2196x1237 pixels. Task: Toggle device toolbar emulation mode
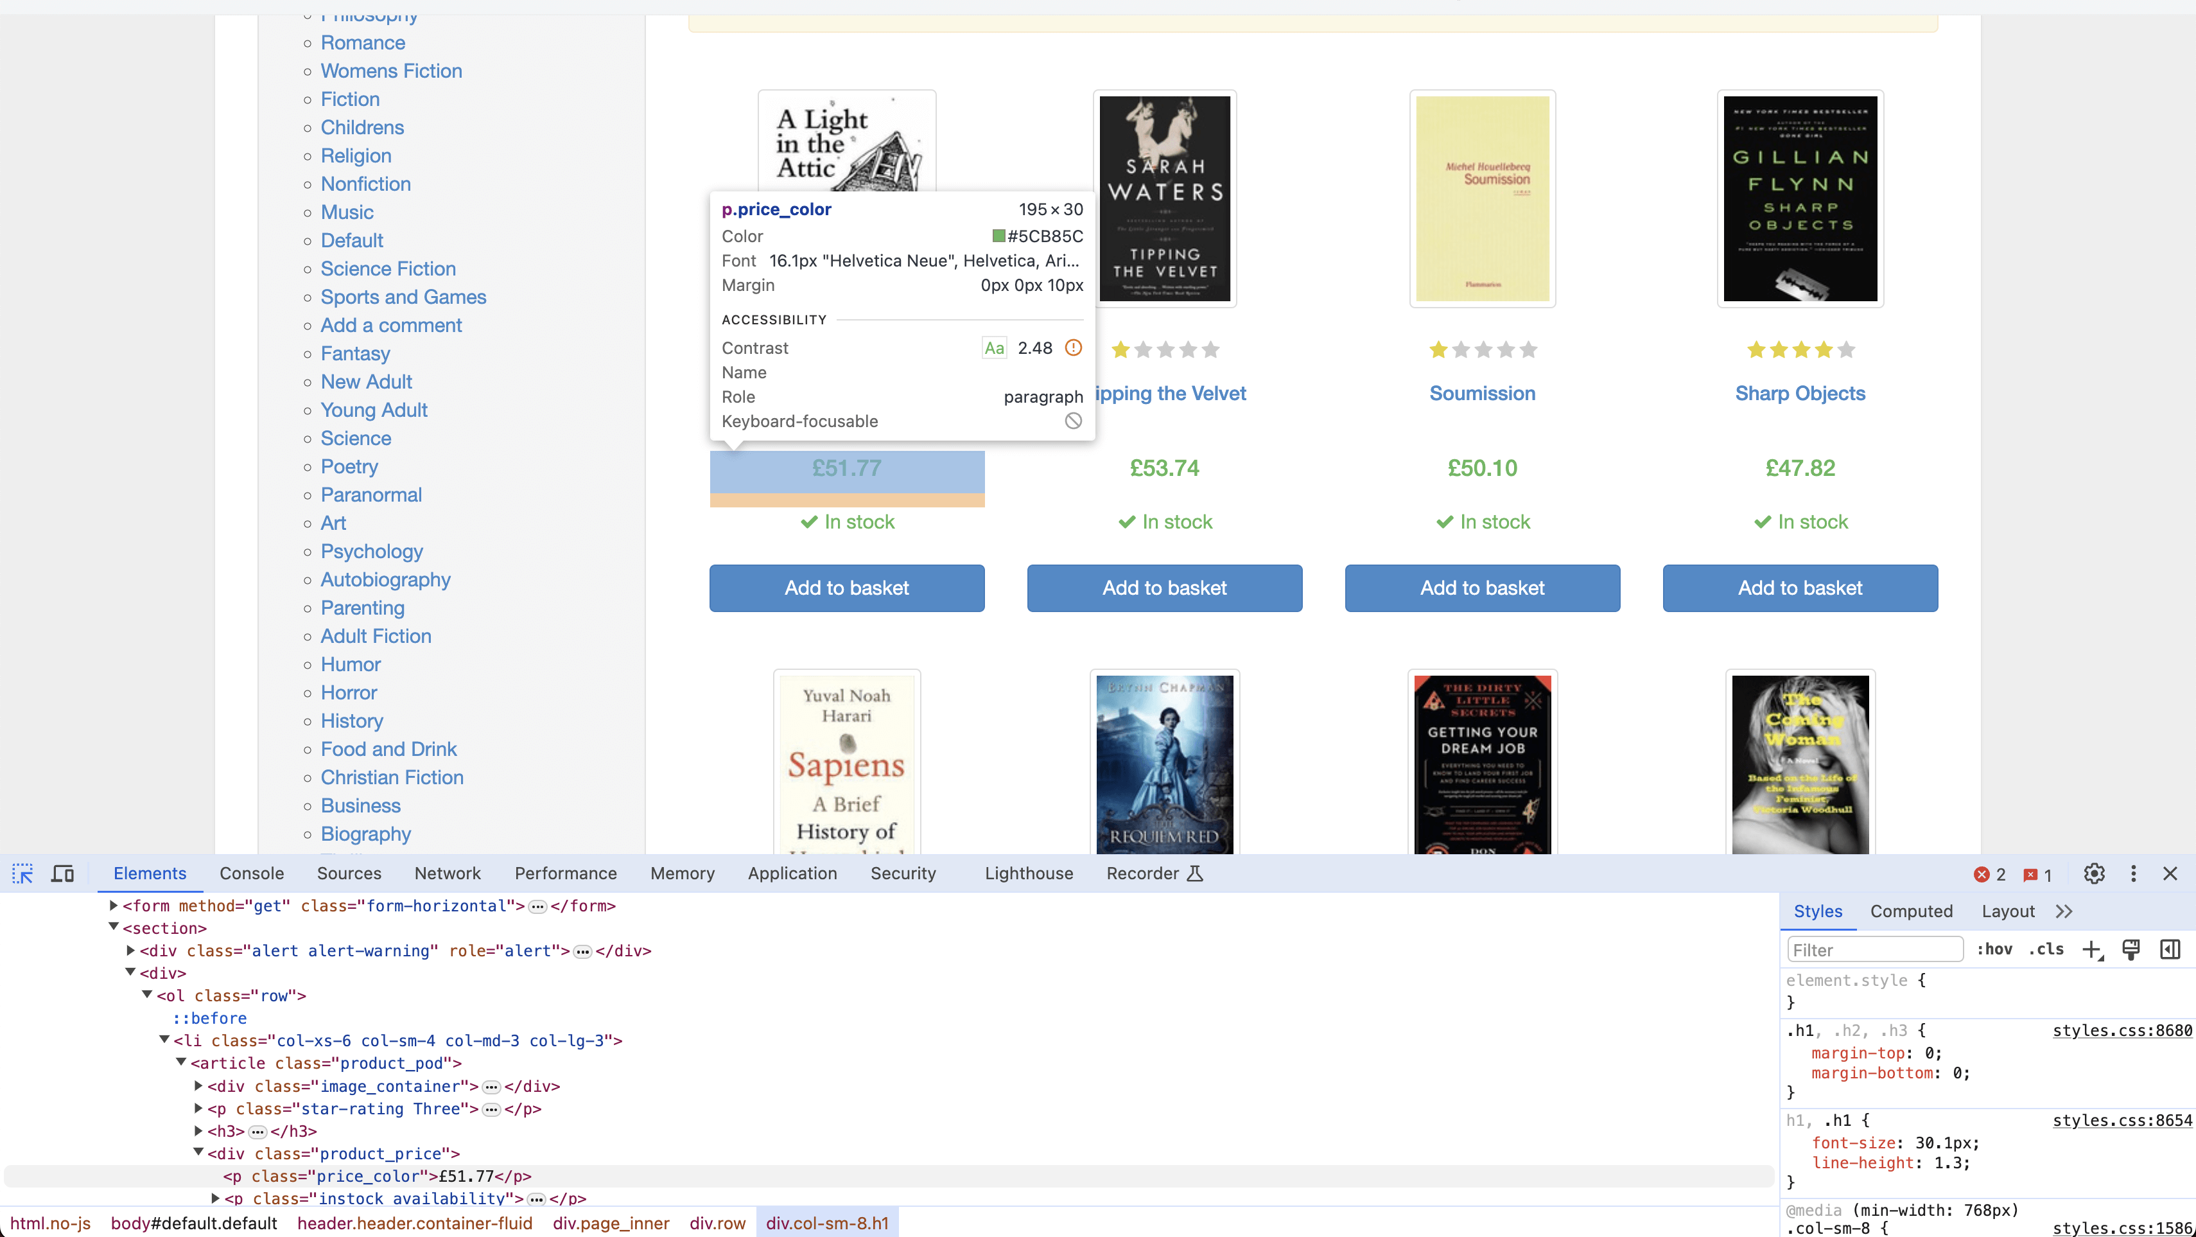click(x=62, y=874)
